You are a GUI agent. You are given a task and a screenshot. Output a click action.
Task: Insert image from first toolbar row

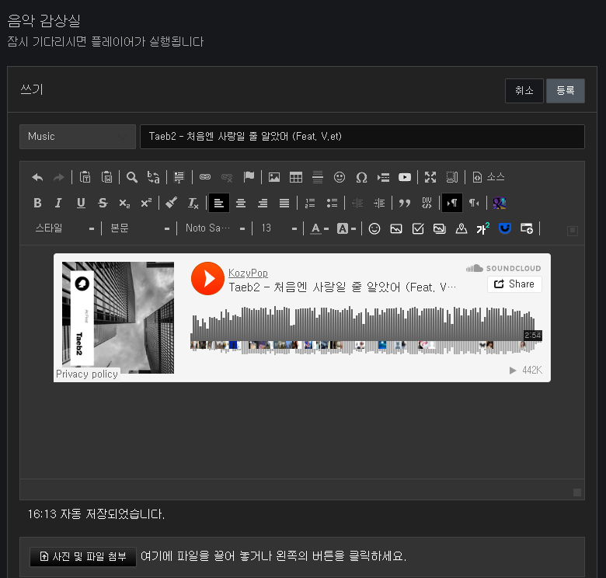click(x=274, y=177)
